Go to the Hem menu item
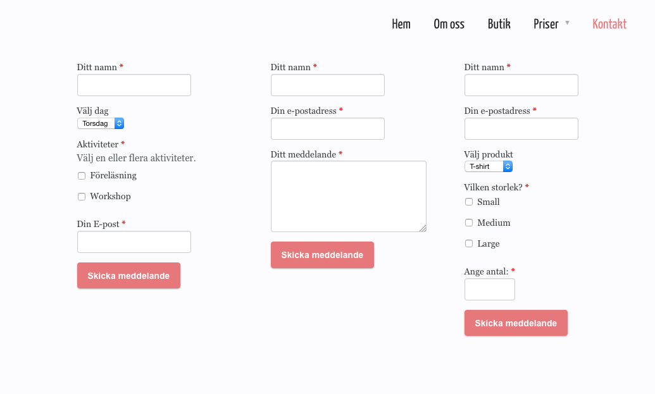 coord(401,24)
